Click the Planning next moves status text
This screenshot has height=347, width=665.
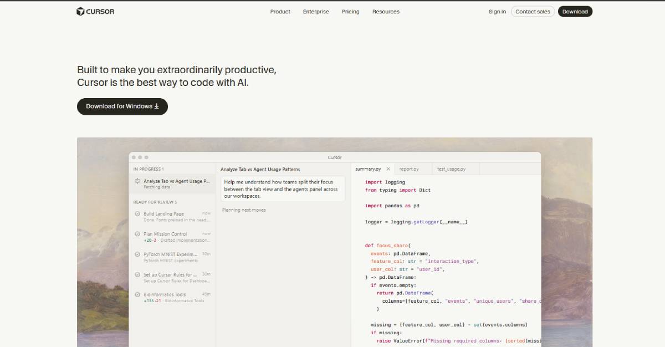[x=244, y=210]
